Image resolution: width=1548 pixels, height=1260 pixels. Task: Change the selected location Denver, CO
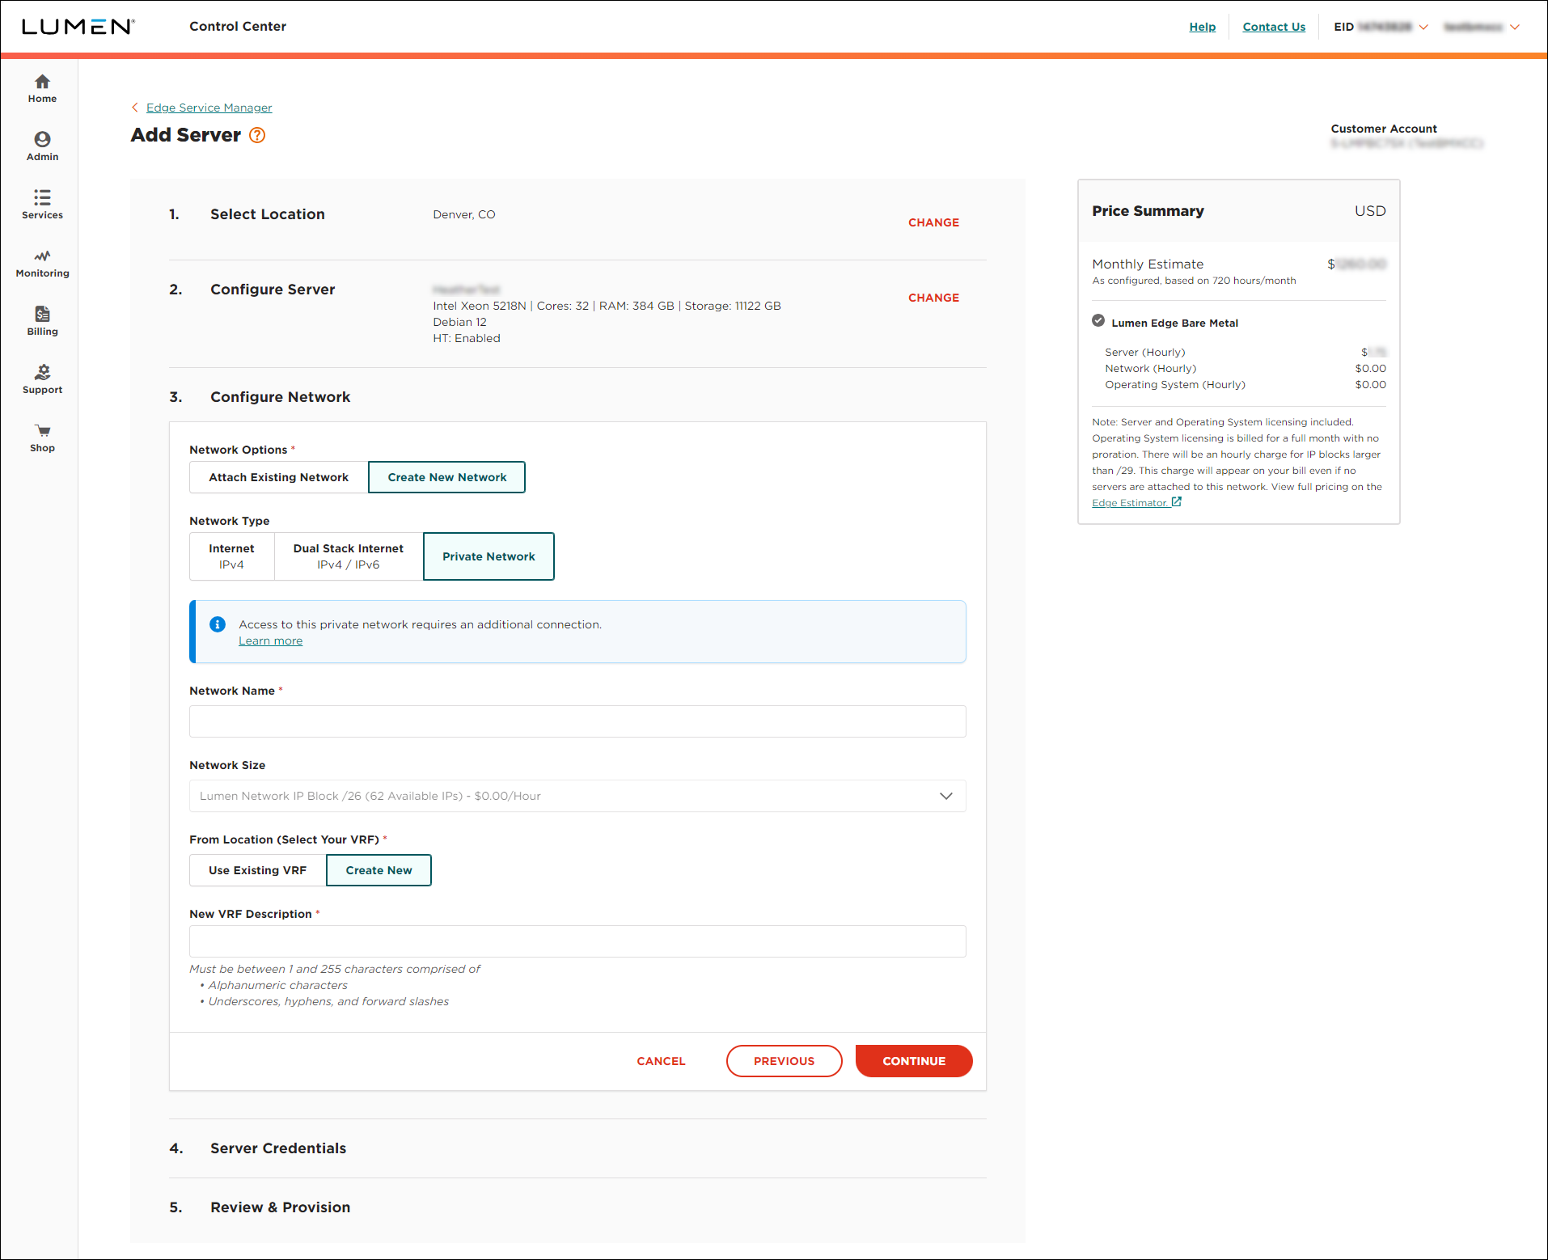[933, 222]
